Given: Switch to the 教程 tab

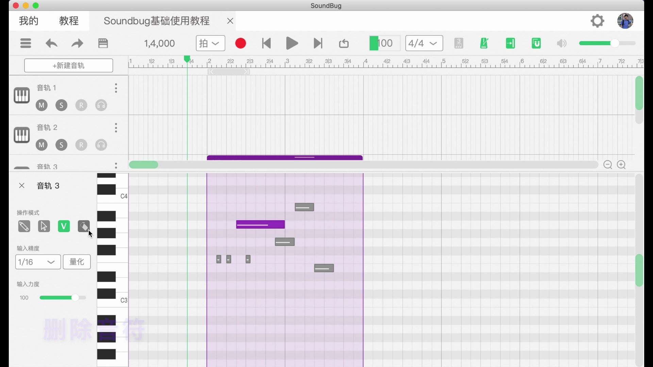Looking at the screenshot, I should click(69, 21).
